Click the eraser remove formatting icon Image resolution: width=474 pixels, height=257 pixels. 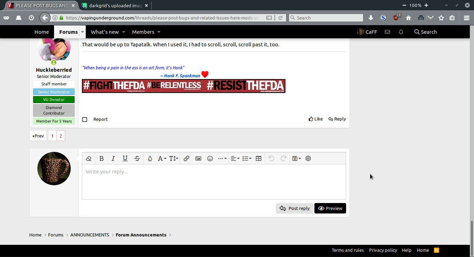point(89,158)
